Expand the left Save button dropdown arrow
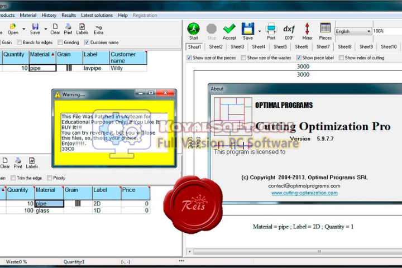Screen dimensions: 402x268 point(46,28)
